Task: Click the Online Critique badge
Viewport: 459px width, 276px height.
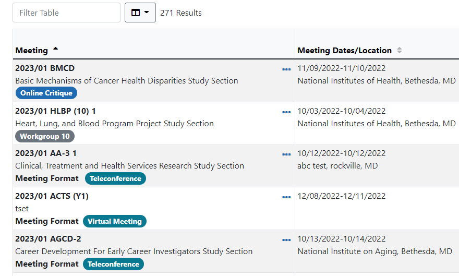Action: (46, 93)
